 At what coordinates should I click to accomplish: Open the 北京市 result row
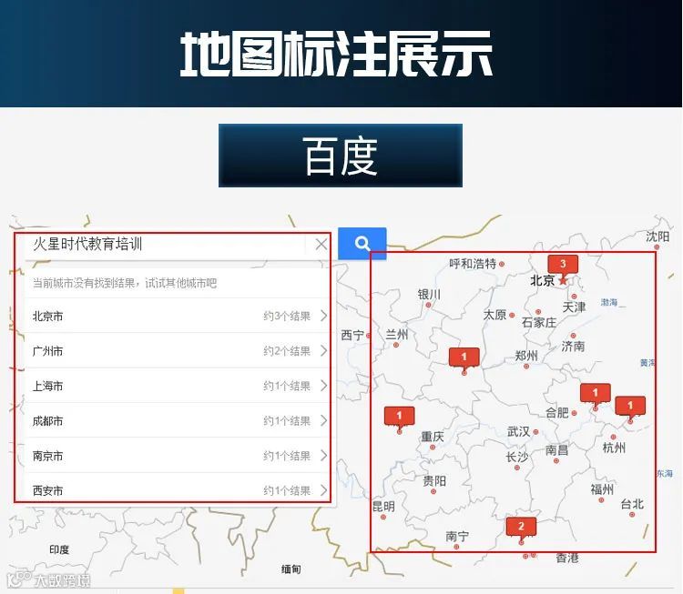click(x=177, y=316)
